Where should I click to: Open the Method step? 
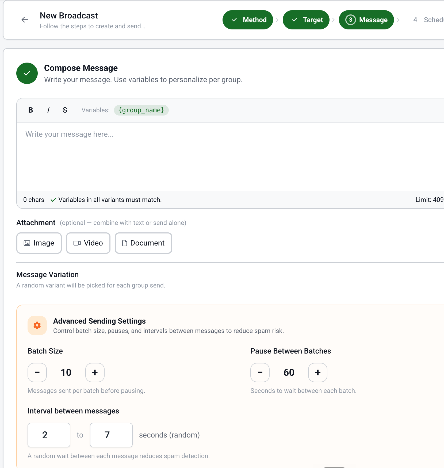pyautogui.click(x=248, y=20)
